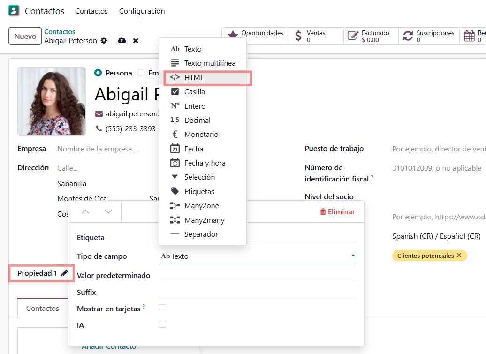Open the Configuración menu
Screen dimensions: 486x354
tap(142, 11)
